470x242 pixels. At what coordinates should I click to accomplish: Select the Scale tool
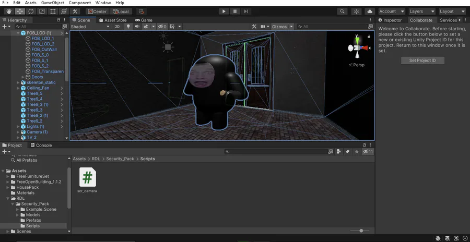(x=42, y=11)
